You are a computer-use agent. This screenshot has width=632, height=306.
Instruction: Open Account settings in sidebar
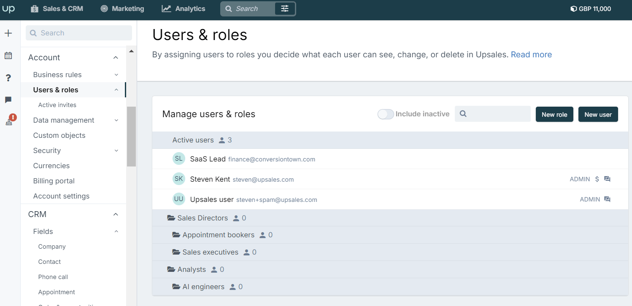pyautogui.click(x=62, y=196)
